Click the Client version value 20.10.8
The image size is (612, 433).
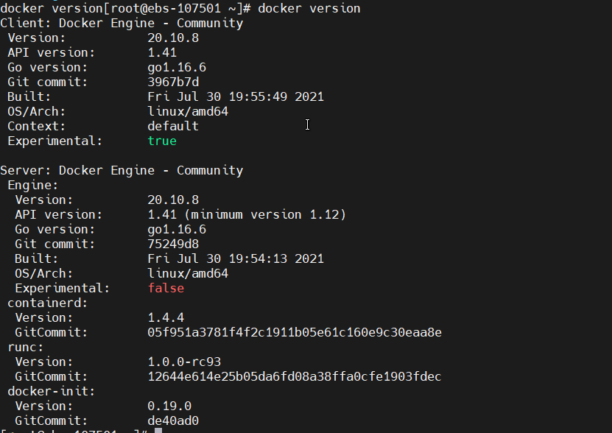(x=173, y=38)
